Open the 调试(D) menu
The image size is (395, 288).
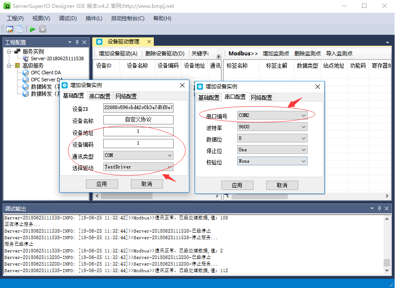coord(68,18)
